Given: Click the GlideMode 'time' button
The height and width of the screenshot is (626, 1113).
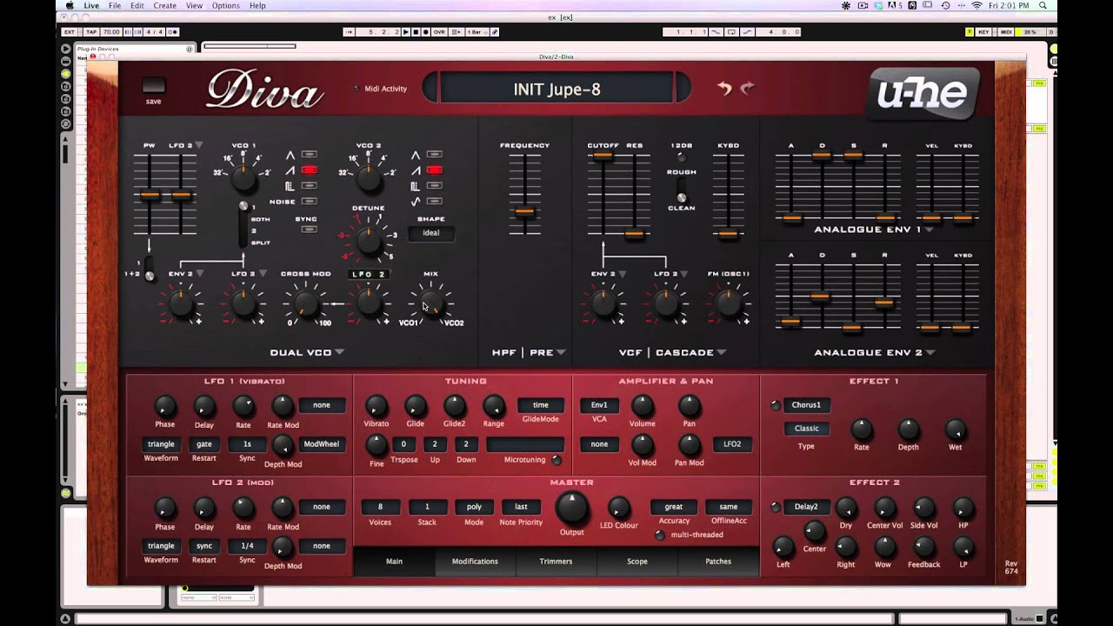Looking at the screenshot, I should coord(540,405).
